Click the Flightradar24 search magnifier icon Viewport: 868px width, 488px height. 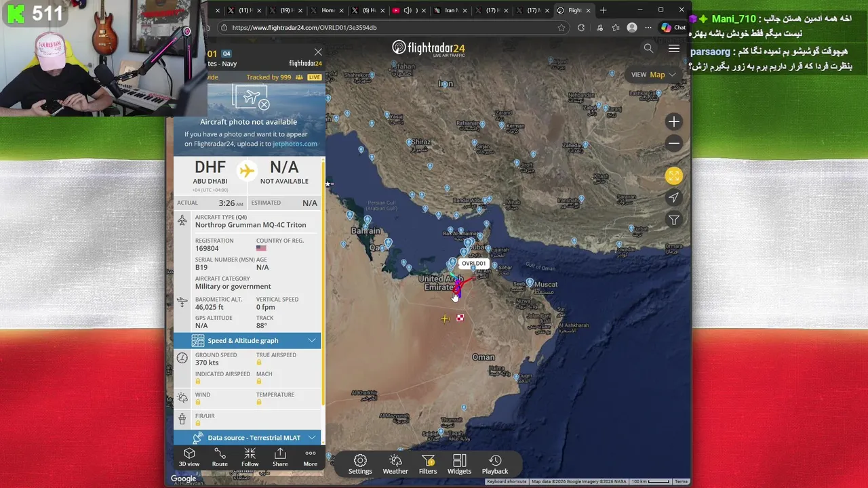pos(648,48)
